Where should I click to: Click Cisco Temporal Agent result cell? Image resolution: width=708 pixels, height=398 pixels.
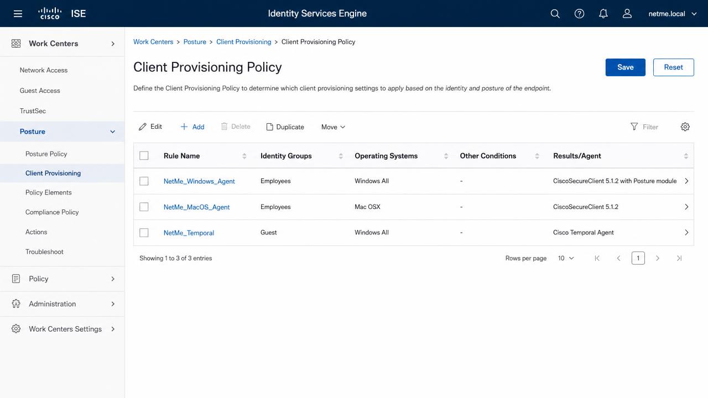tap(584, 233)
